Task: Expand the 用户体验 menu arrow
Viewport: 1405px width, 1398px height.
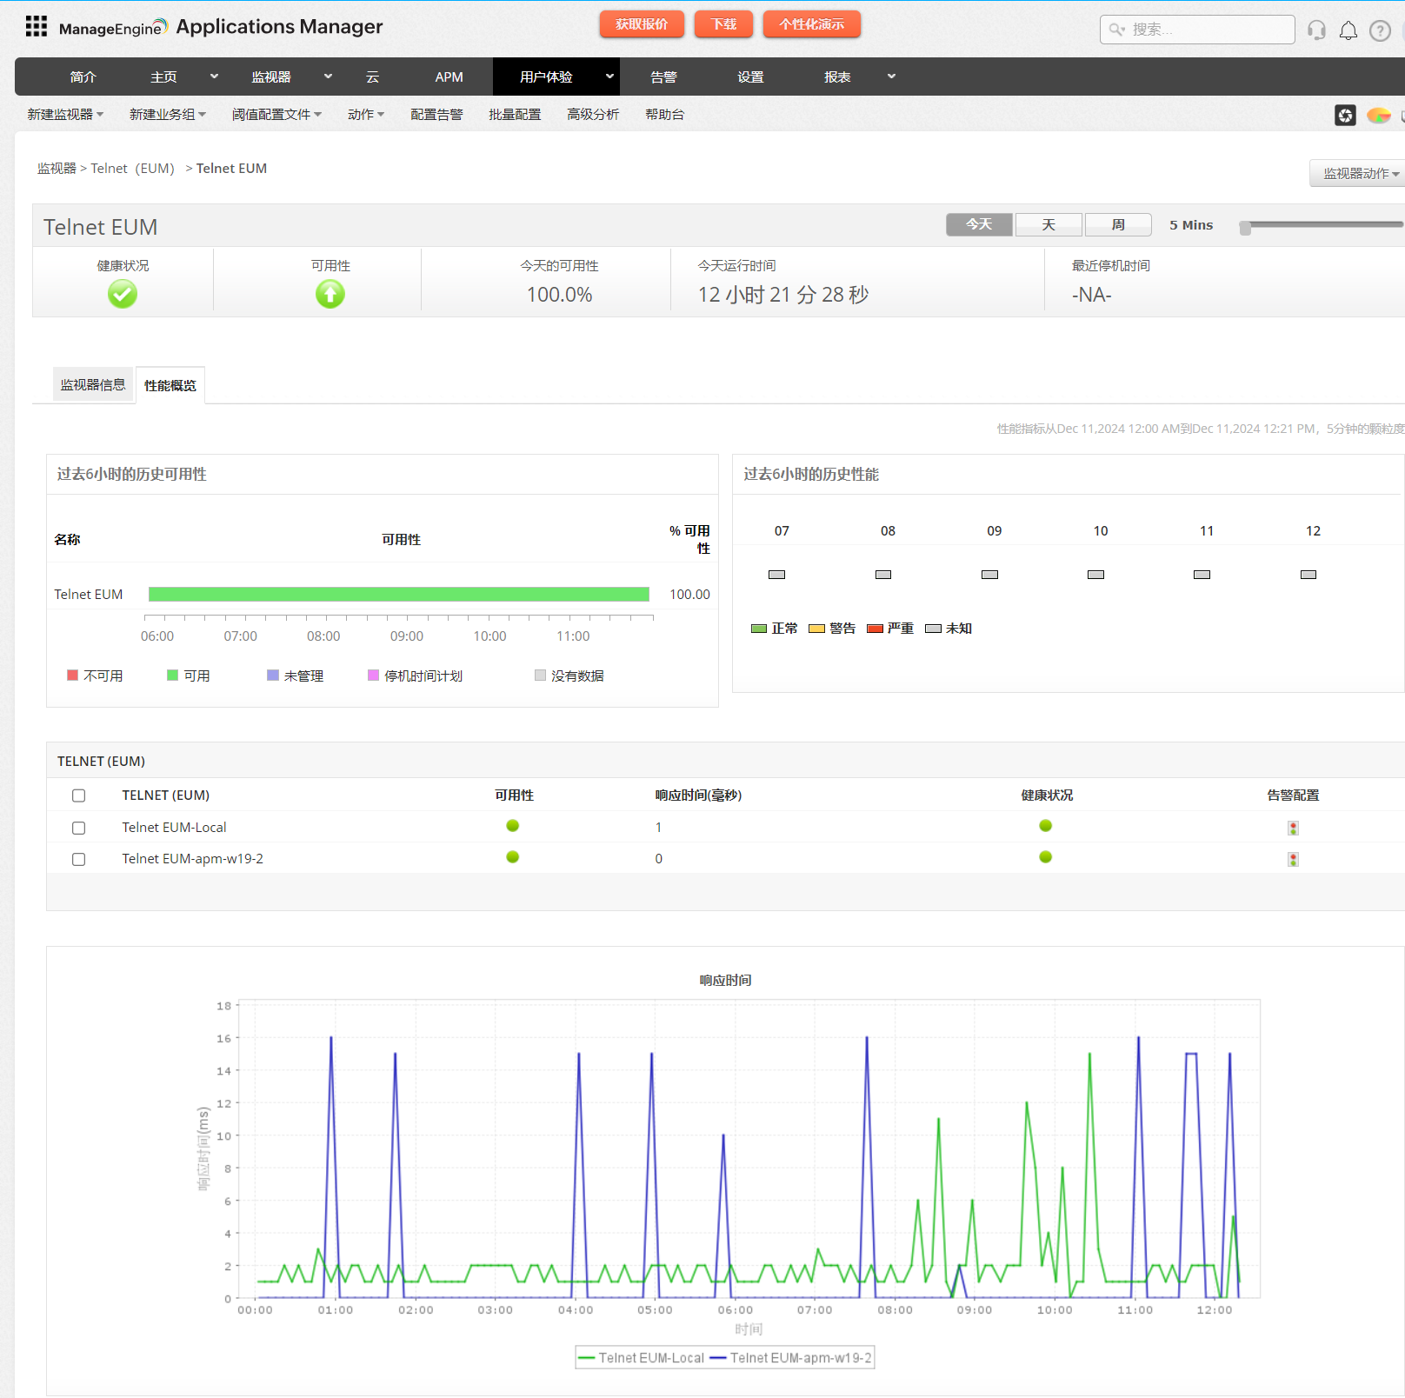Action: (x=609, y=77)
